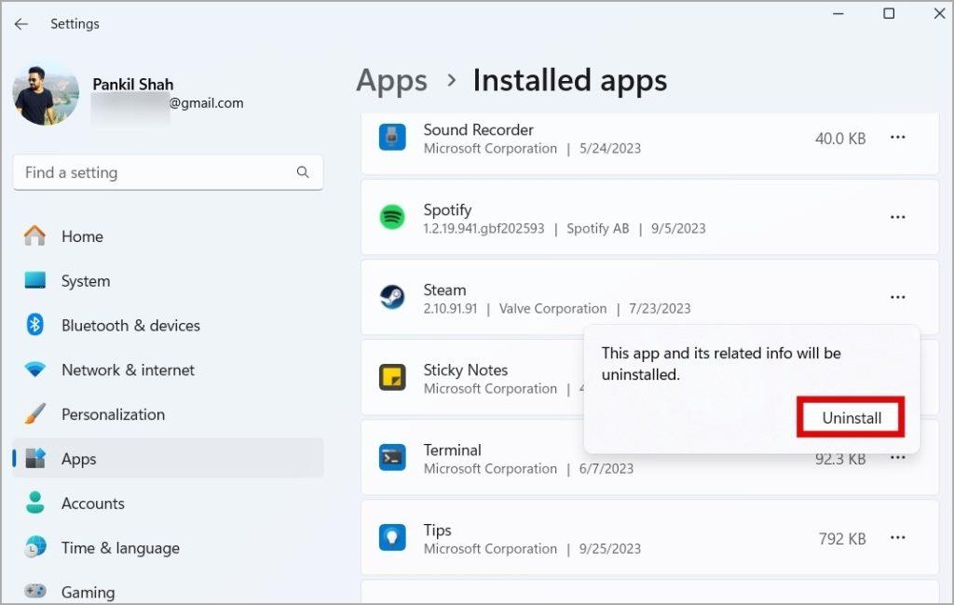This screenshot has width=954, height=605.
Task: Click the 5/24/2023 date for Sound Recorder
Action: [x=609, y=148]
